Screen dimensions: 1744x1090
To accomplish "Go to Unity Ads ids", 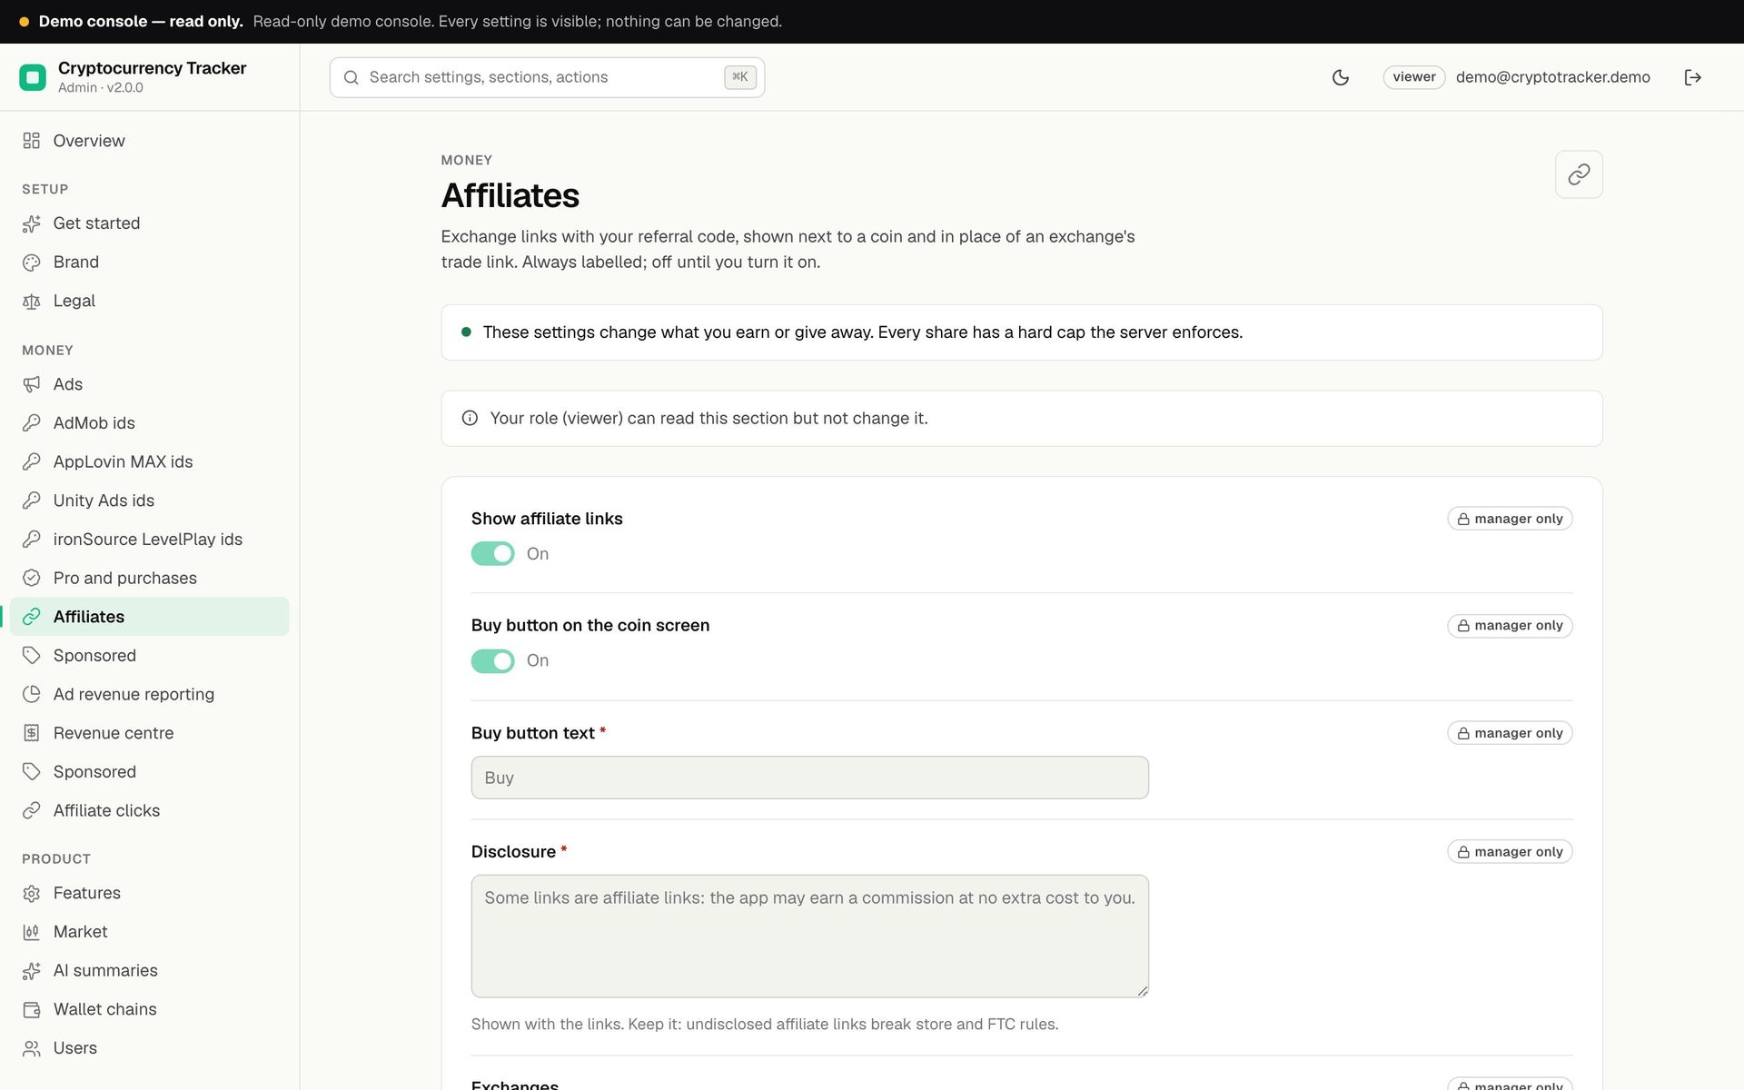I will tap(150, 500).
